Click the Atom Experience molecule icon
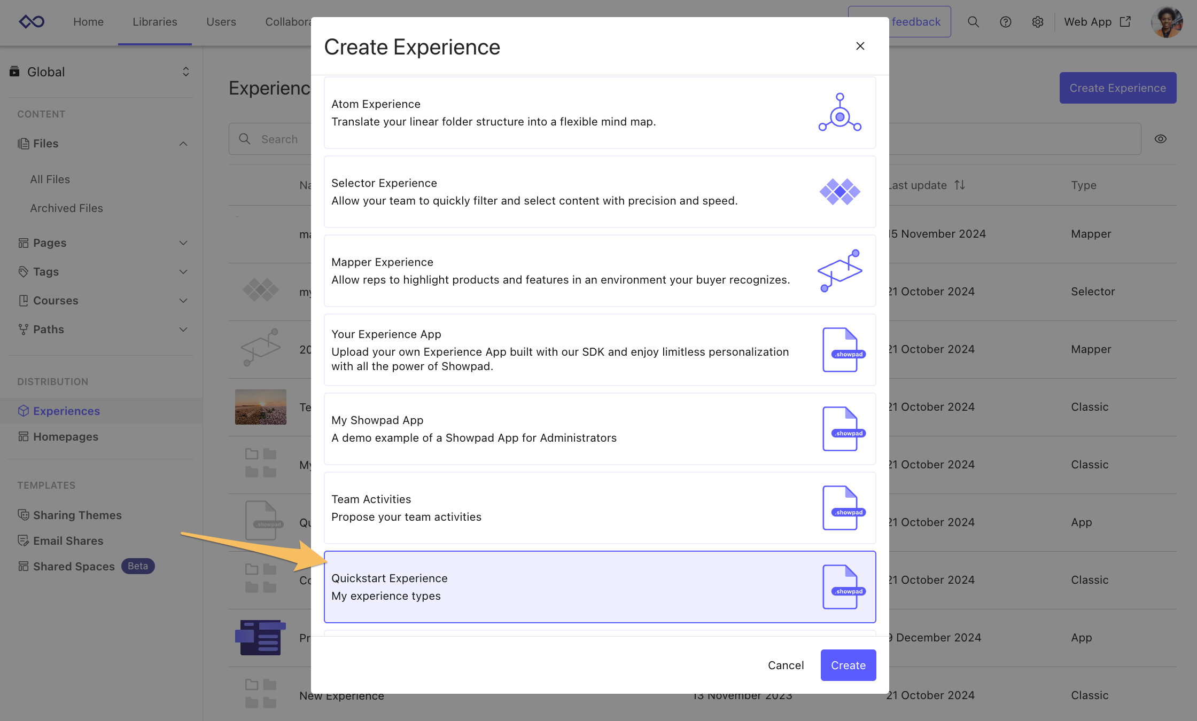This screenshot has width=1197, height=721. point(840,113)
